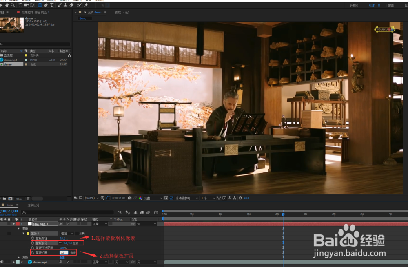This screenshot has width=408, height=267.
Task: Toggle stopwatch for mask feather property
Action: pos(33,243)
